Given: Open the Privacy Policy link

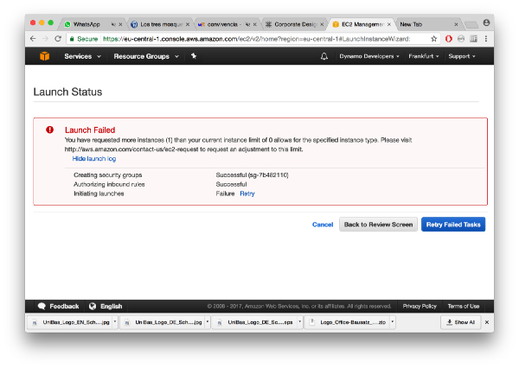Looking at the screenshot, I should click(420, 306).
